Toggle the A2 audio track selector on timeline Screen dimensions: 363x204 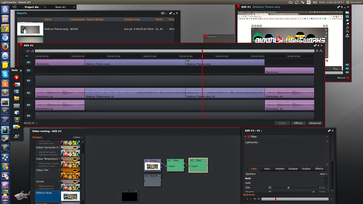(28, 105)
